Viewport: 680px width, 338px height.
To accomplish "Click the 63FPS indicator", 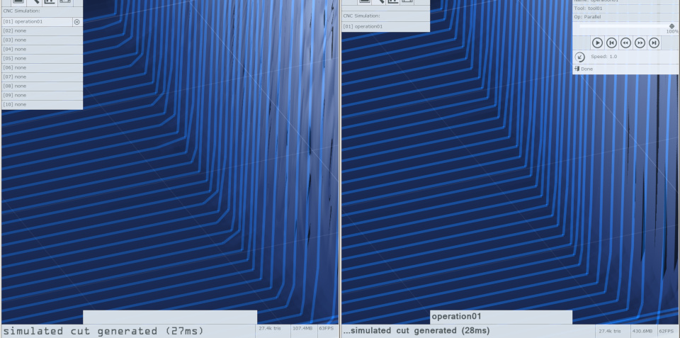I will pos(327,329).
